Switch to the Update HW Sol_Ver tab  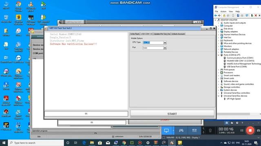162,34
